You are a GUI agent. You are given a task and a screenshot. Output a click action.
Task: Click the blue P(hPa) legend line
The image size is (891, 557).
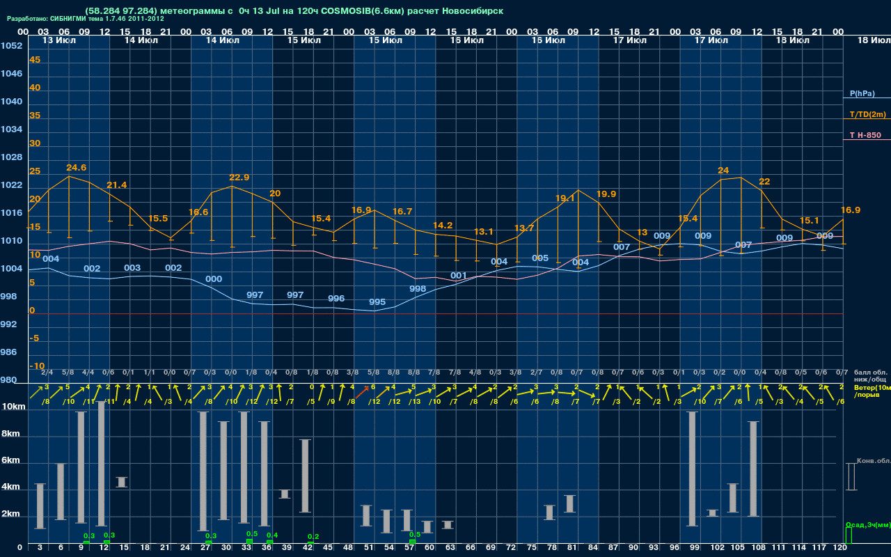point(867,99)
